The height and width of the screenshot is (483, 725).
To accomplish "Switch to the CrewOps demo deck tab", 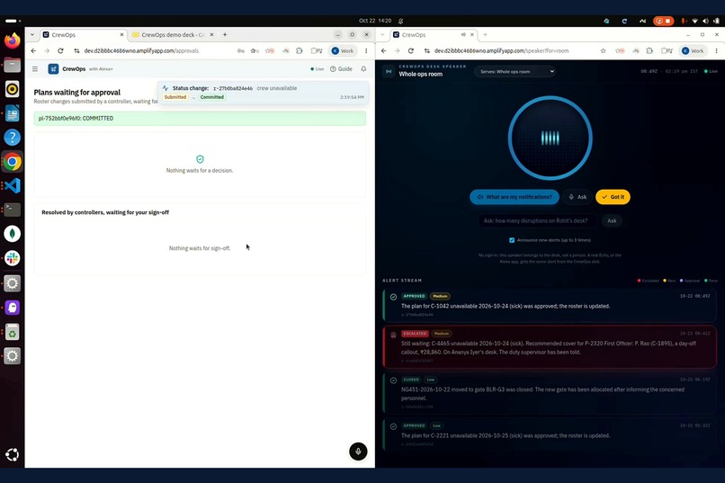I will click(173, 35).
